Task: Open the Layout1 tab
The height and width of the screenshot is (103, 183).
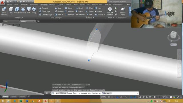Action: 13,96
